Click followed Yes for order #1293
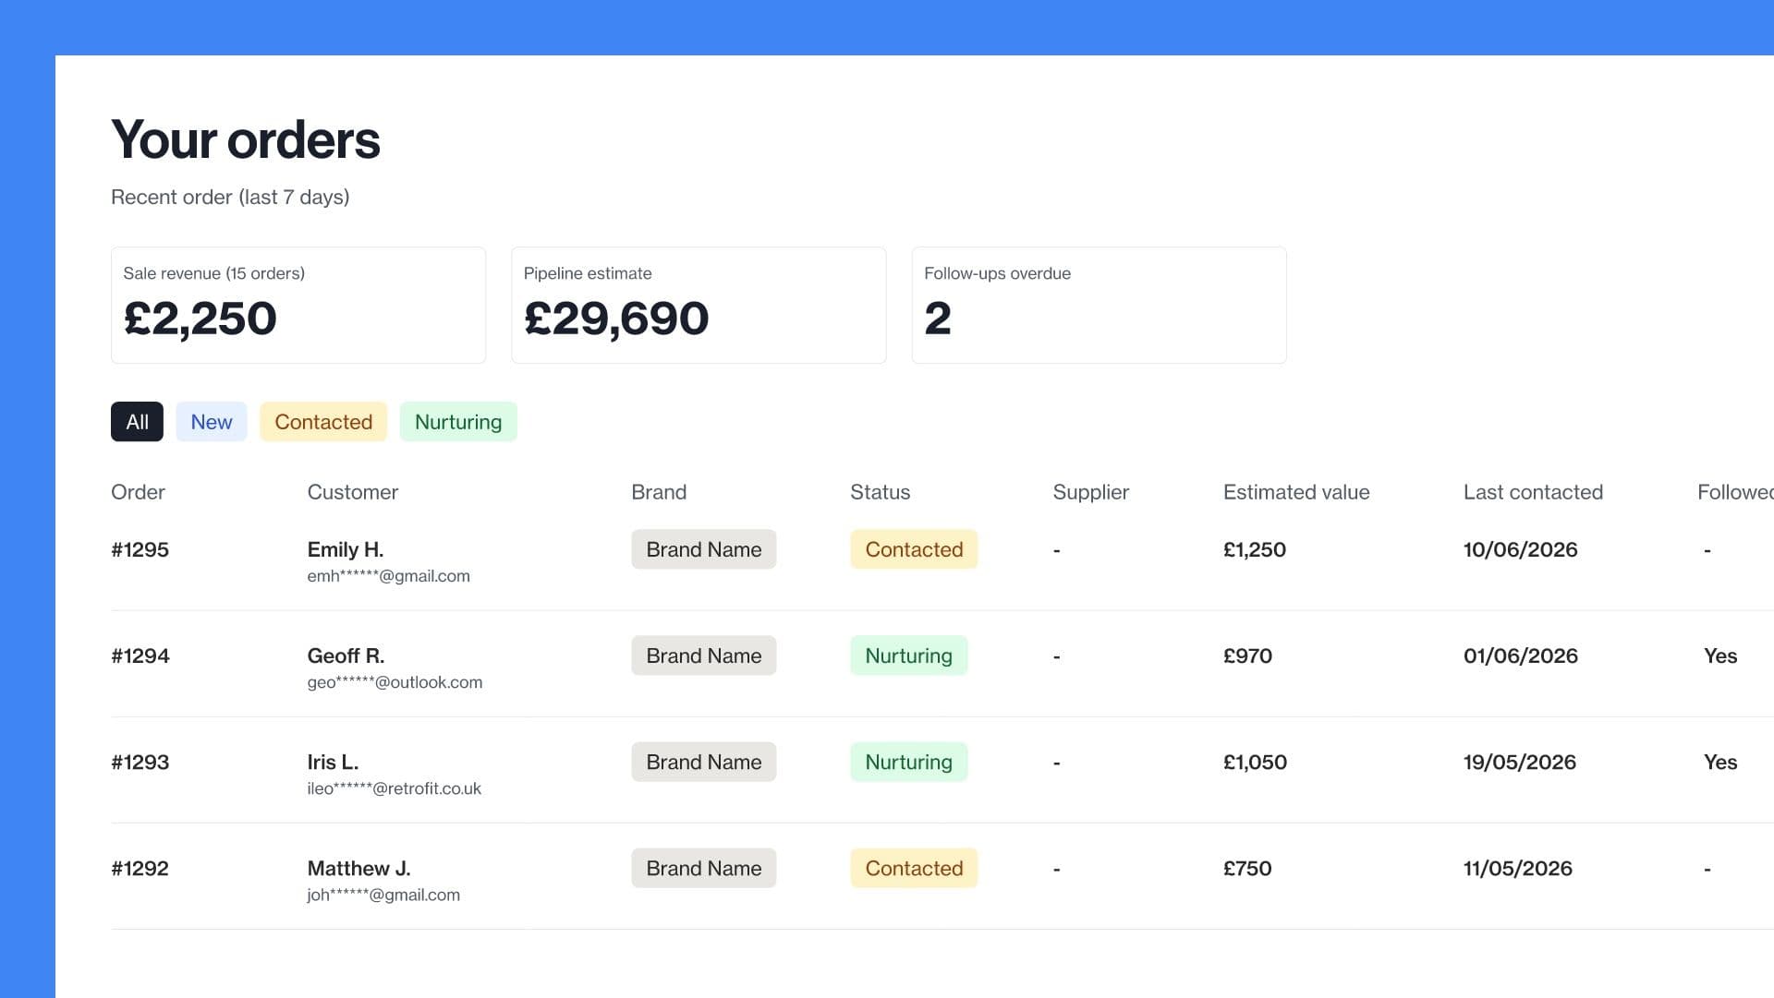This screenshot has height=998, width=1774. pos(1720,762)
